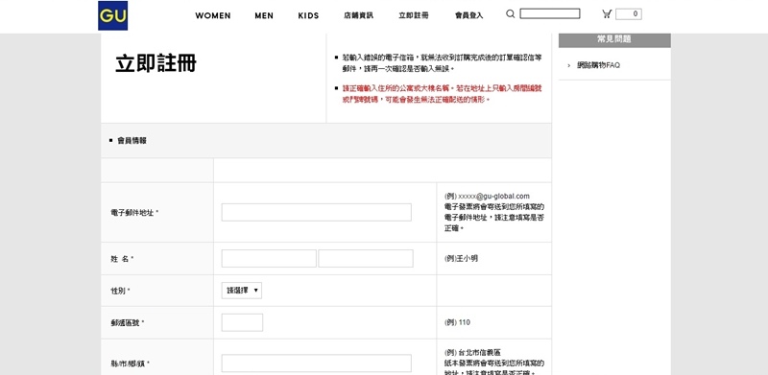768x375 pixels.
Task: Open the shopping cart icon
Action: pyautogui.click(x=607, y=14)
